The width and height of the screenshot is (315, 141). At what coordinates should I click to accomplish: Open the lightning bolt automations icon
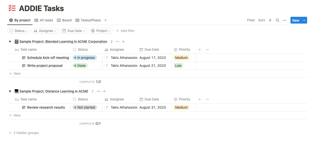coord(270,20)
